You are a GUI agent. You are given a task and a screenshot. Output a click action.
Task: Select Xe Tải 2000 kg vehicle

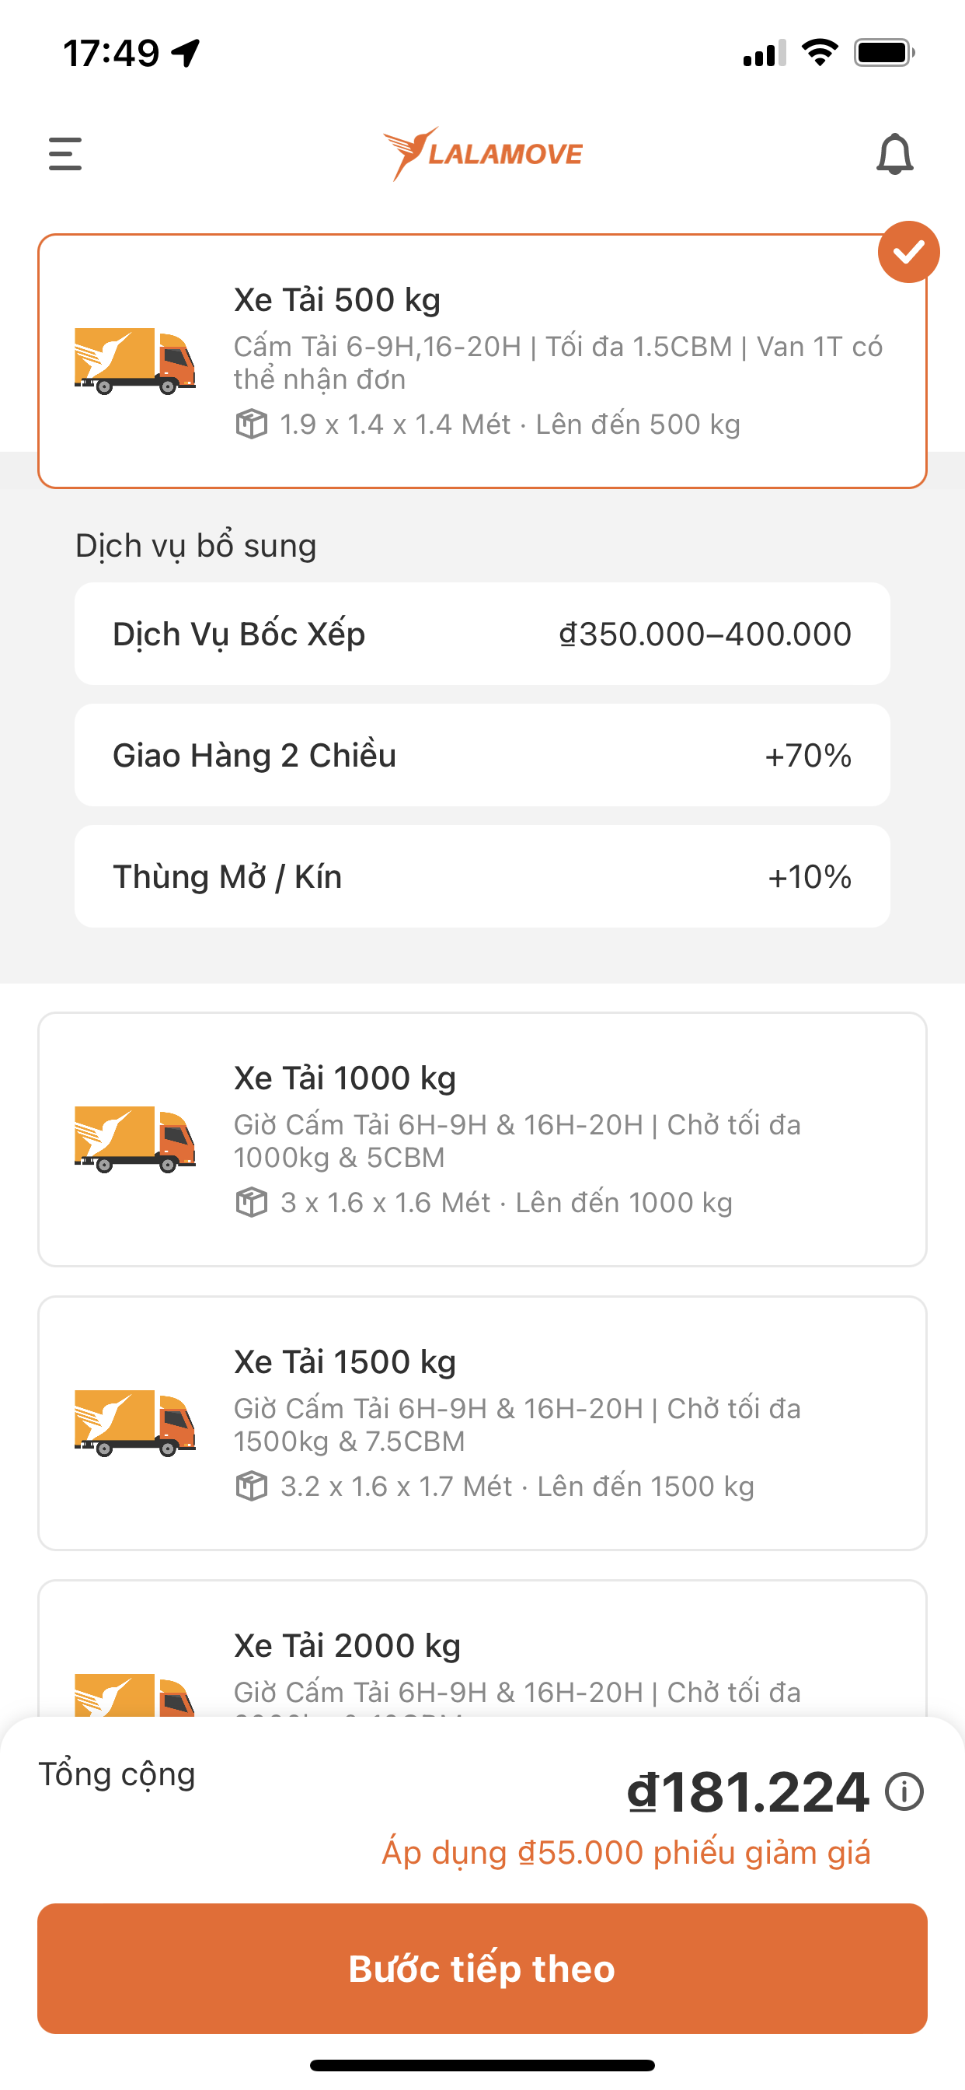click(482, 1648)
